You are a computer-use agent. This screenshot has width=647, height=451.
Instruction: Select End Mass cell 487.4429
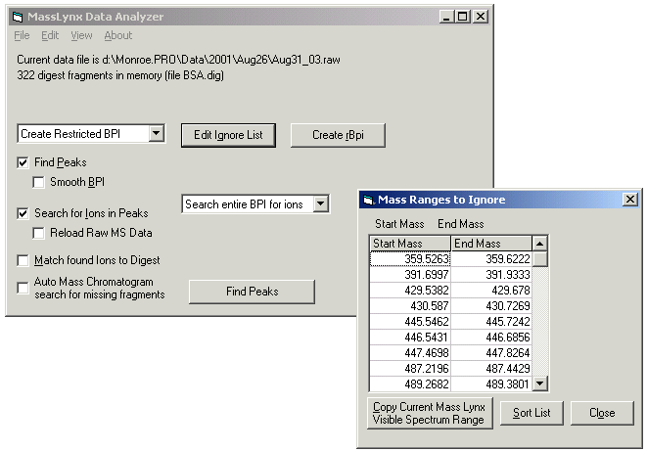pos(491,369)
